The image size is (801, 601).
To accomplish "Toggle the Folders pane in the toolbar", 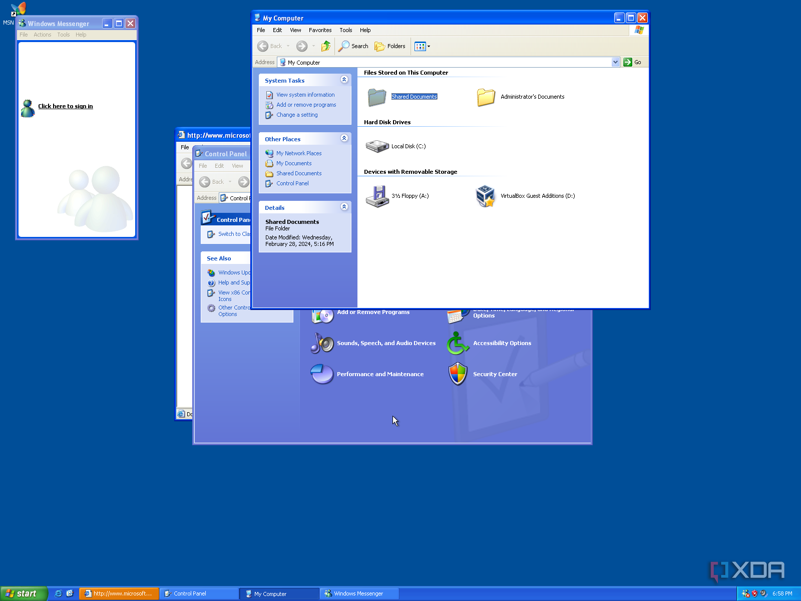I will point(390,46).
